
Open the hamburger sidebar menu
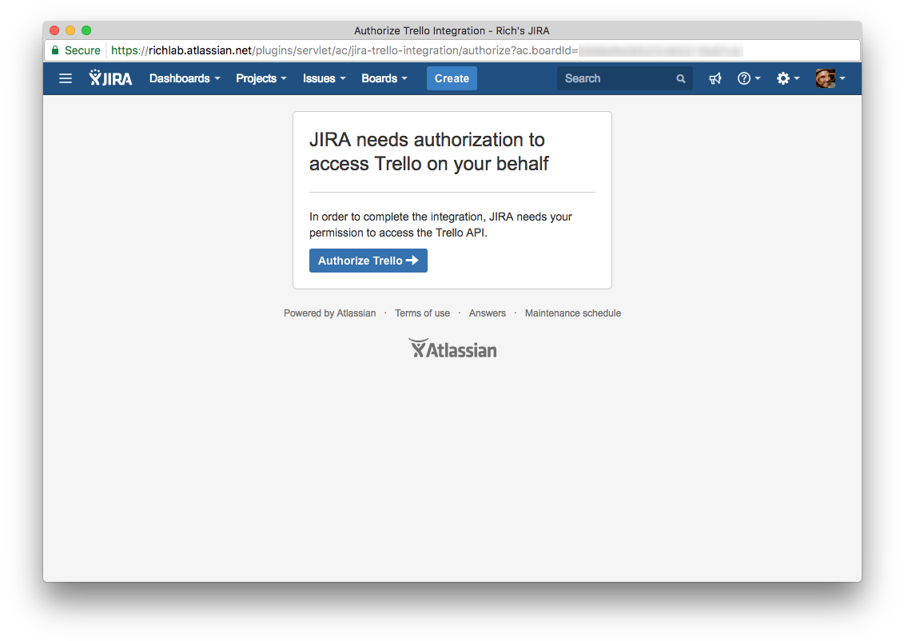click(66, 78)
